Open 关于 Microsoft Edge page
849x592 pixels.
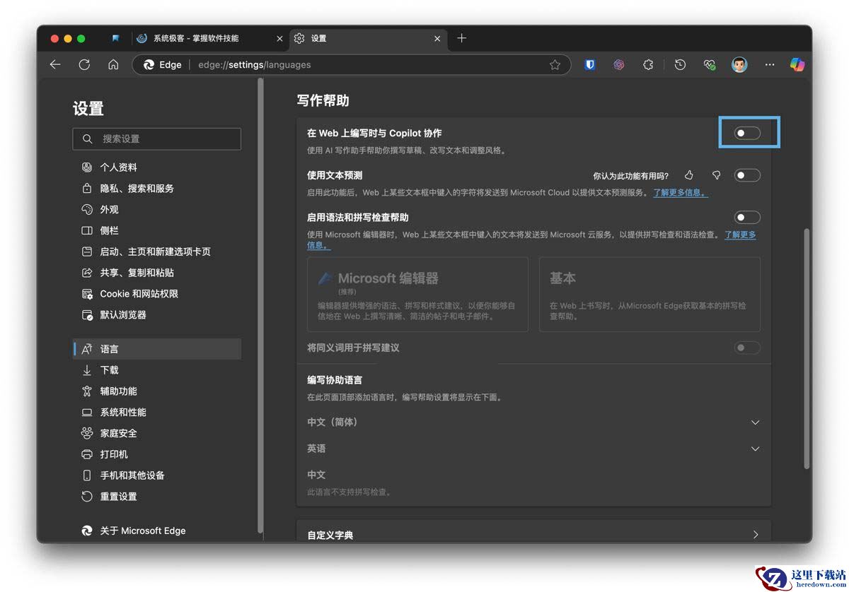point(157,531)
